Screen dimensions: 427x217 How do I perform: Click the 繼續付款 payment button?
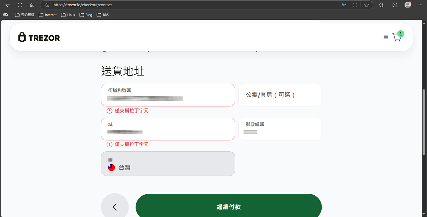[228, 207]
